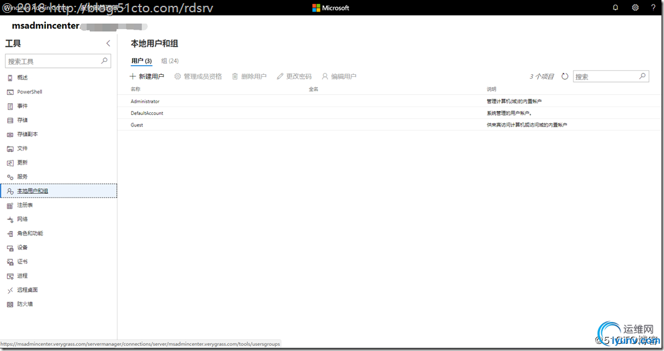This screenshot has width=664, height=351.
Task: Open 注册表 label in tools list
Action: coord(25,205)
